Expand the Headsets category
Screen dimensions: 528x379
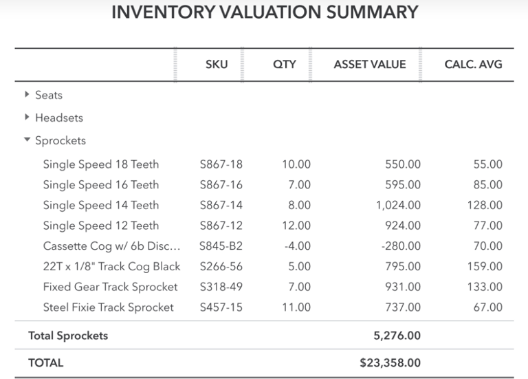tap(27, 118)
